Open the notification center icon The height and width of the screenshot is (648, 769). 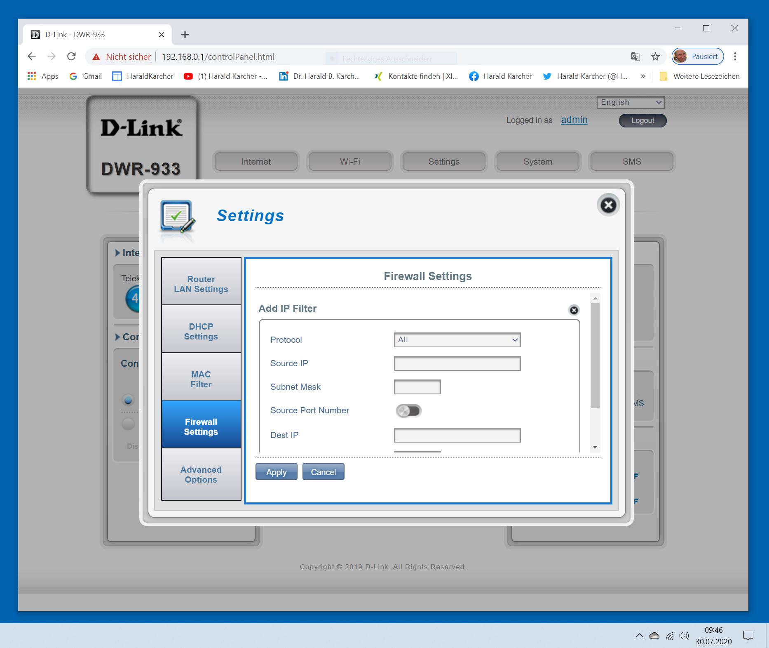(748, 636)
